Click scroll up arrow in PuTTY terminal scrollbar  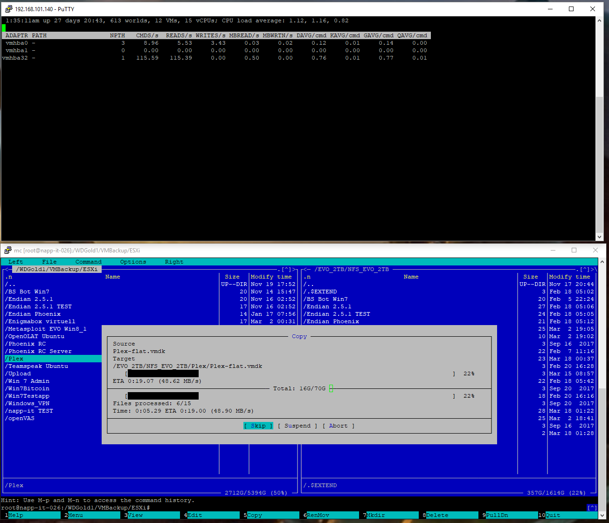click(600, 20)
